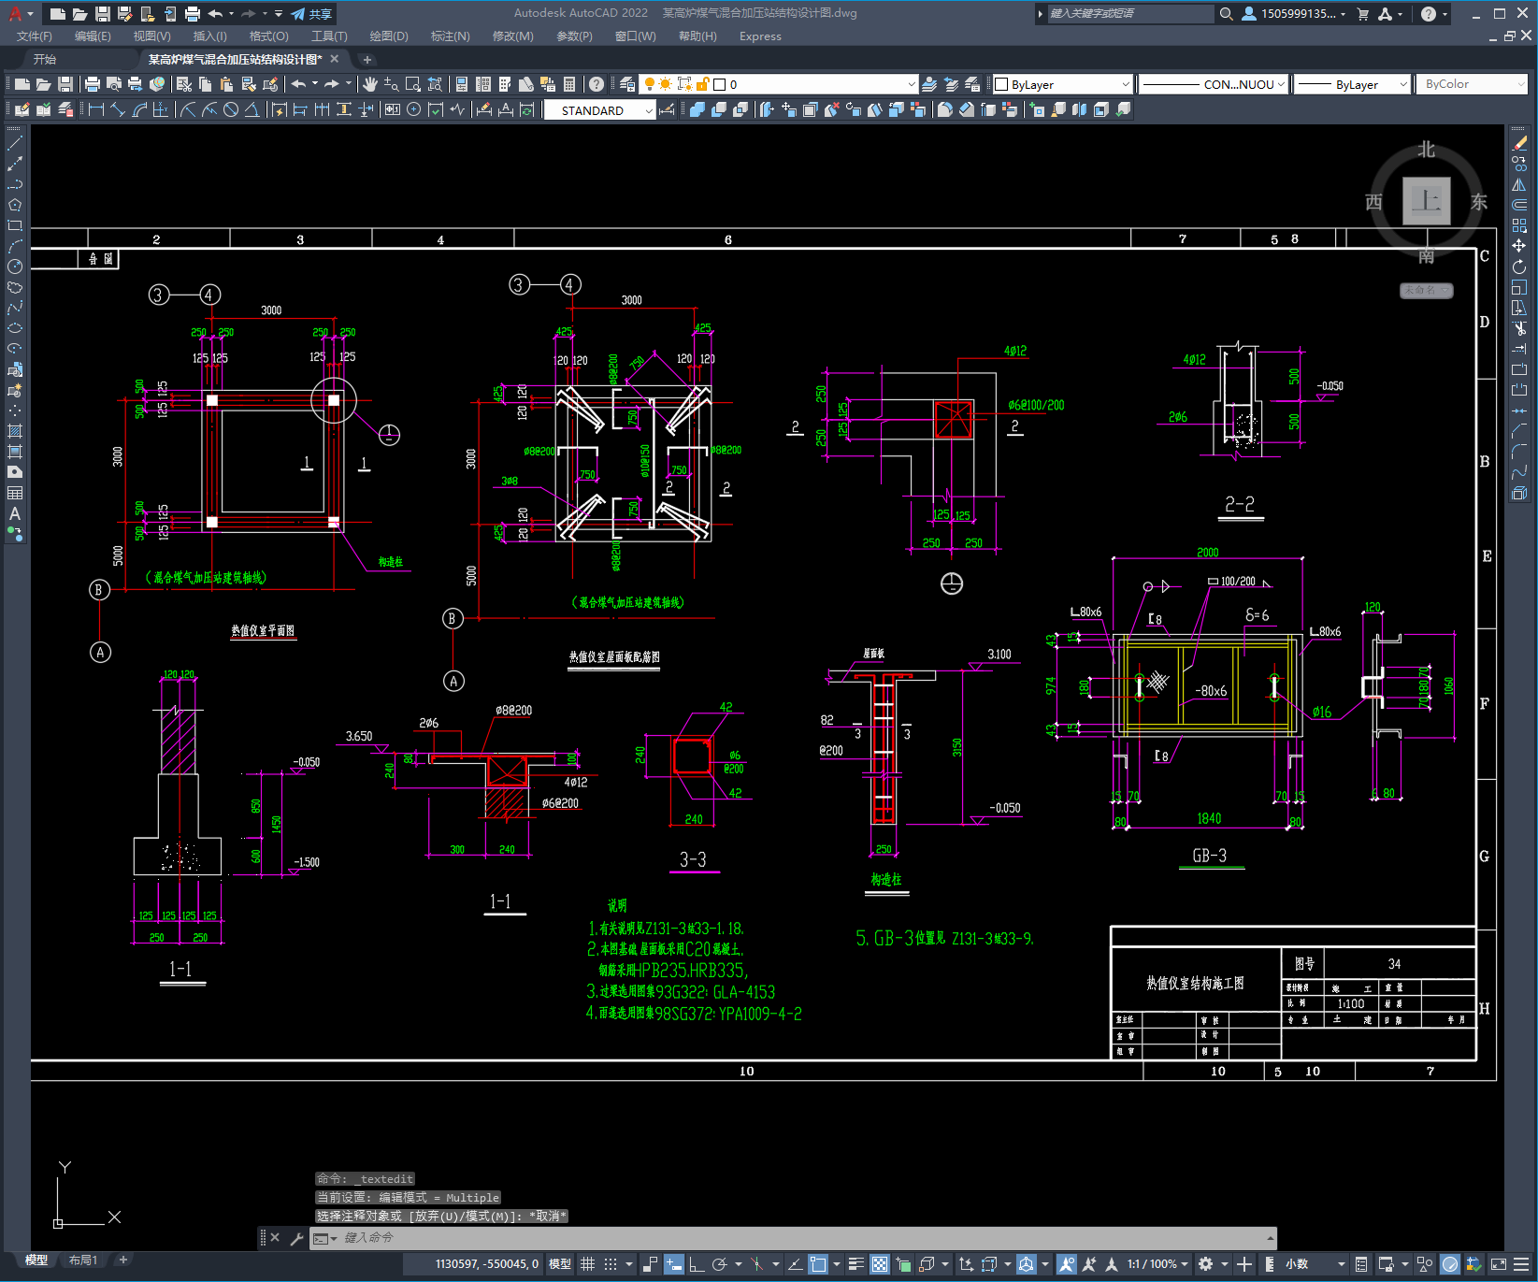1538x1282 pixels.
Task: Click the Plot/Print icon in standard toolbar
Action: 92,84
